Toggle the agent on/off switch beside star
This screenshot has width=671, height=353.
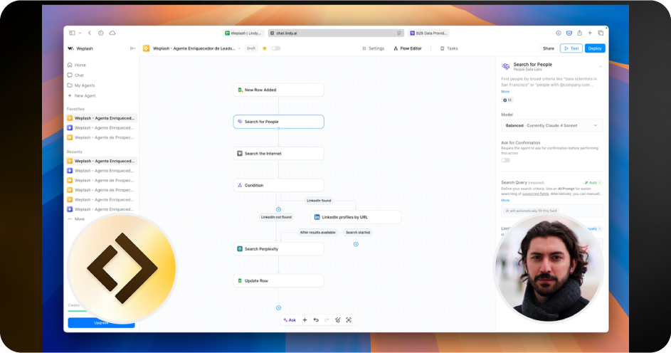[275, 48]
